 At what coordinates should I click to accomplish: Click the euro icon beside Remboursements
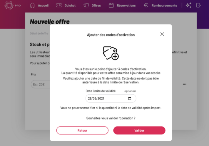point(146,5)
